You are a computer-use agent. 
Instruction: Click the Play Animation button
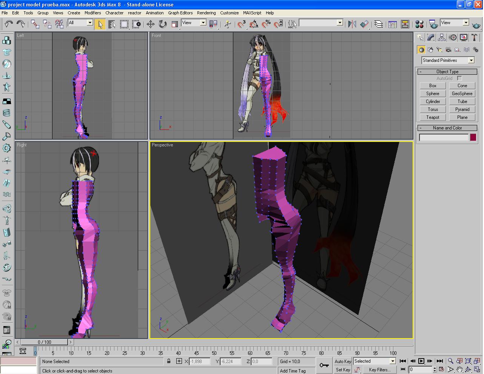click(421, 361)
